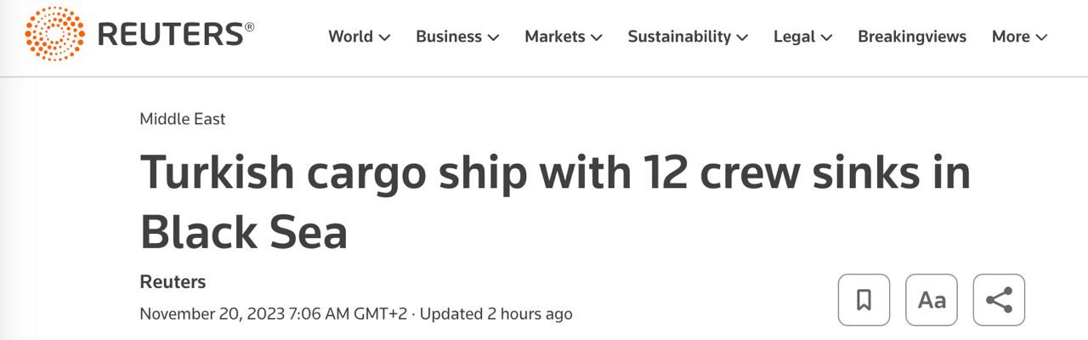Viewport: 1088px width, 340px height.
Task: Click the chevron beside Legal
Action: [x=826, y=37]
